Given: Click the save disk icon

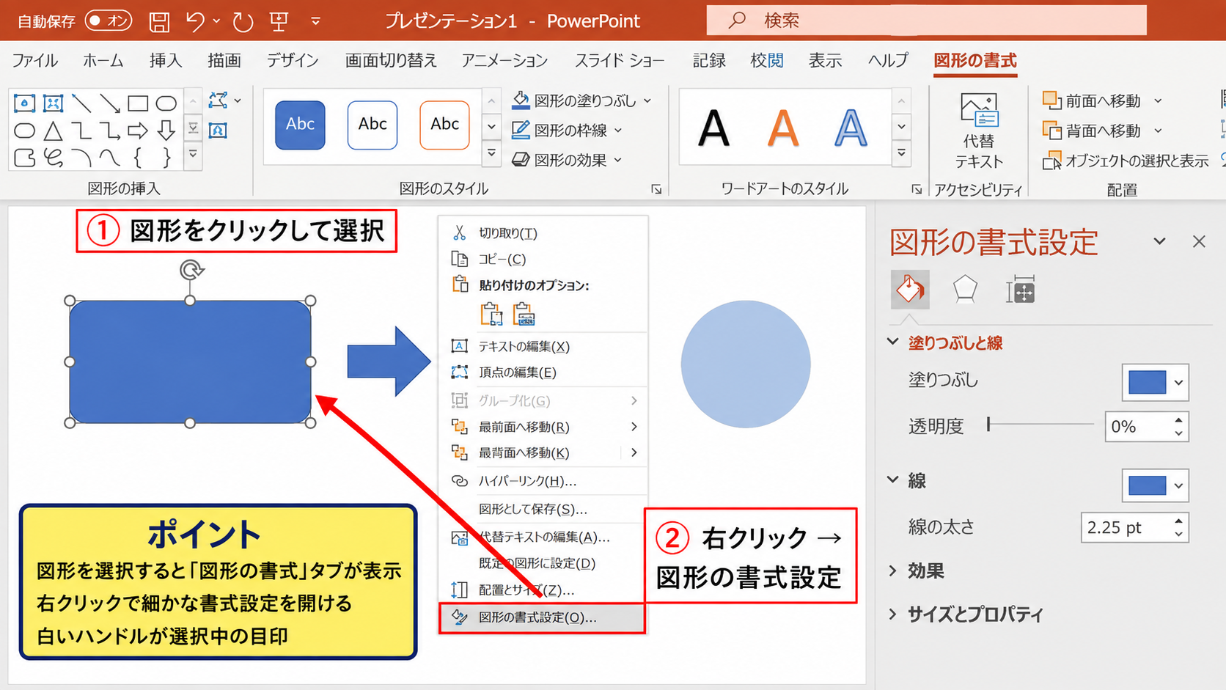Looking at the screenshot, I should coord(159,21).
